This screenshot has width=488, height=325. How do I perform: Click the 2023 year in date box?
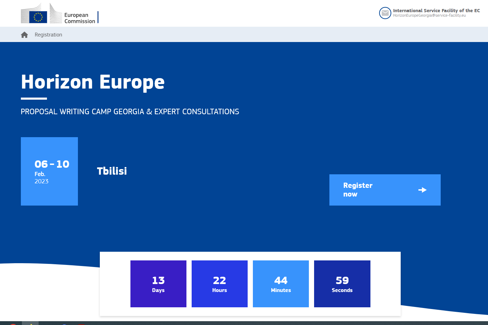(x=41, y=181)
